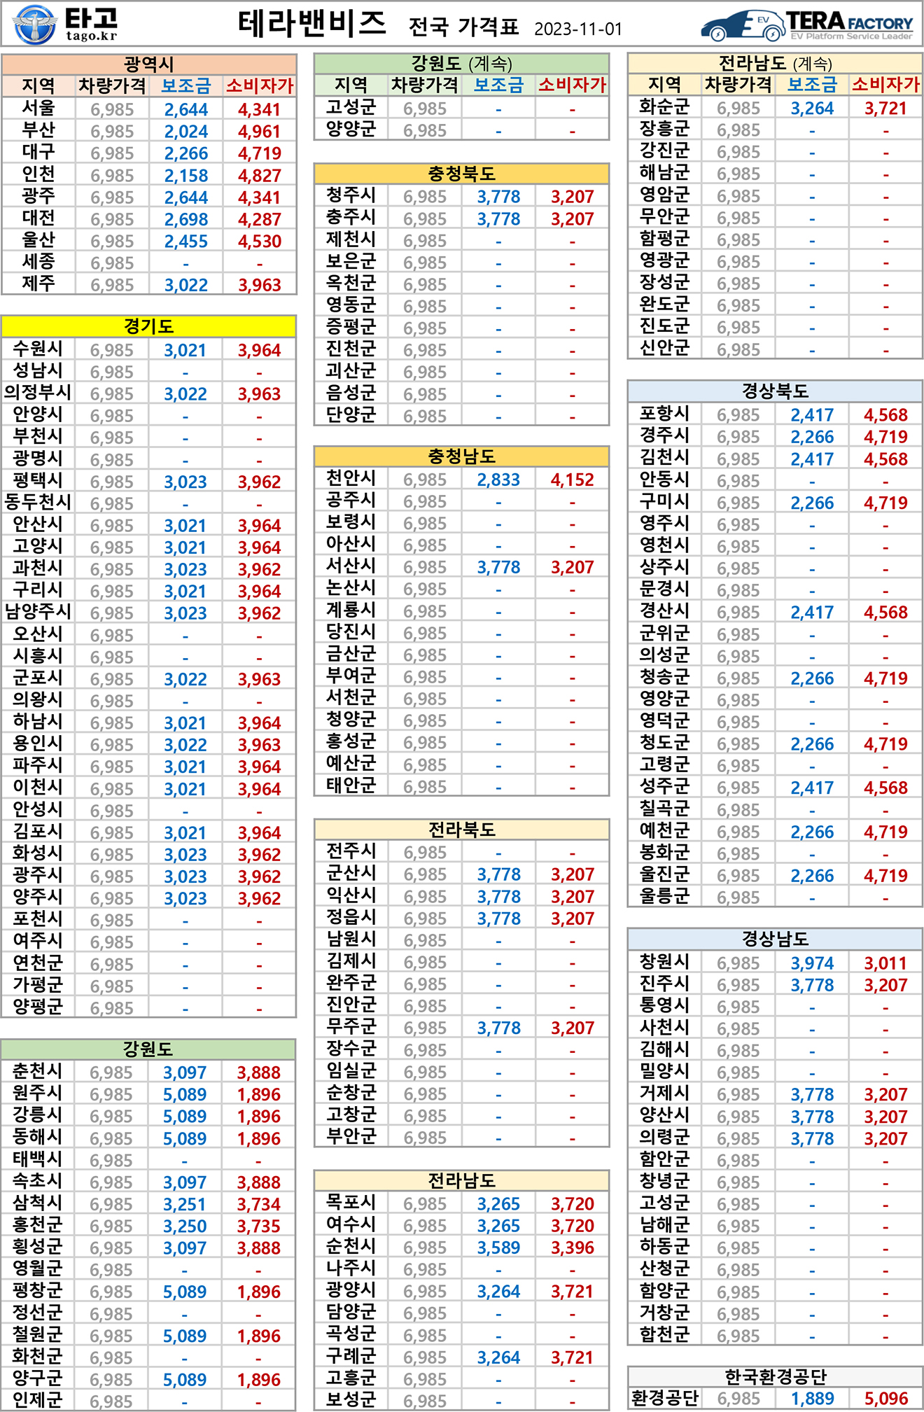Click the 합천군 row label
The width and height of the screenshot is (924, 1412).
click(665, 1334)
